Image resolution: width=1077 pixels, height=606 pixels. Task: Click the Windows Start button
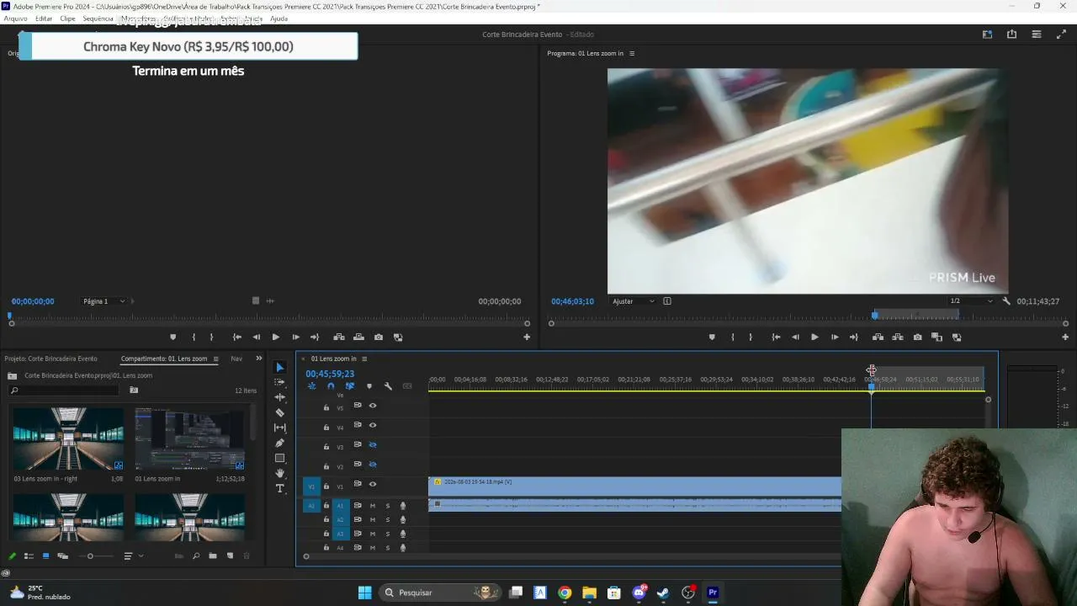coord(364,593)
